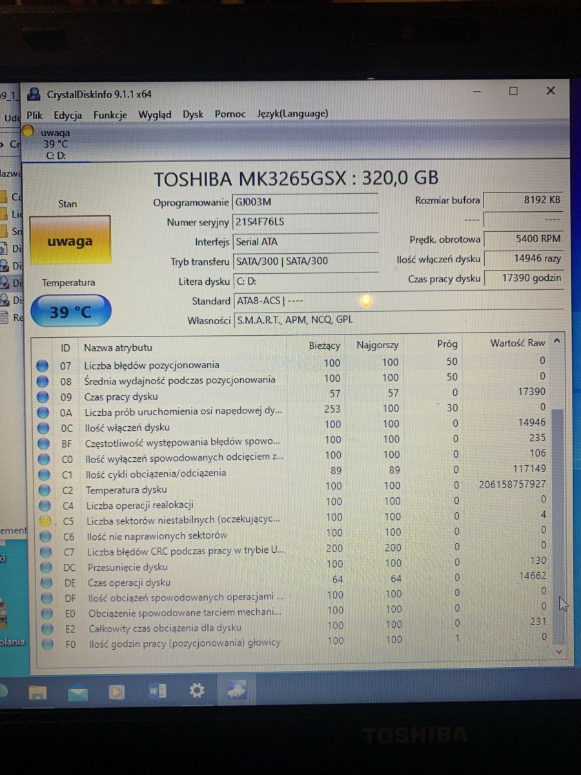Click the 17390 godzin power-on hours field
Viewport: 581px width, 775px height.
point(524,278)
